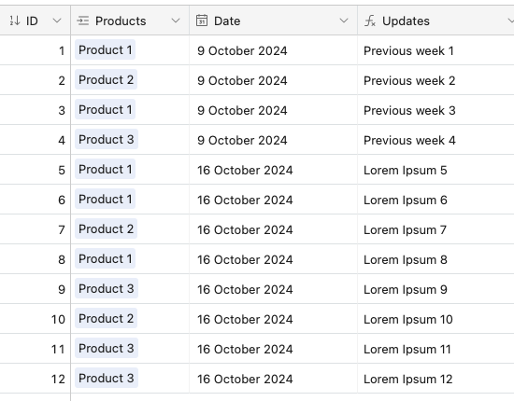
Task: Click the Updates column header
Action: 436,21
